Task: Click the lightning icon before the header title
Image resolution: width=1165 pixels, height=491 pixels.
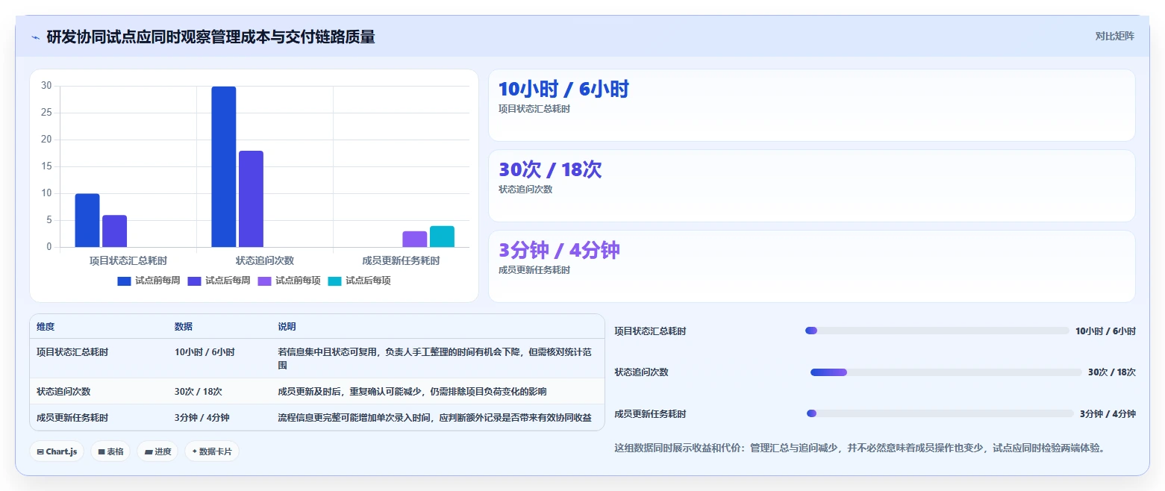Action: (35, 37)
